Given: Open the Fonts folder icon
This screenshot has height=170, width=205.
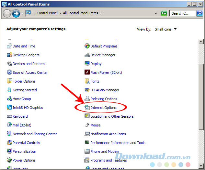Looking at the screenshot, I should pos(87,81).
